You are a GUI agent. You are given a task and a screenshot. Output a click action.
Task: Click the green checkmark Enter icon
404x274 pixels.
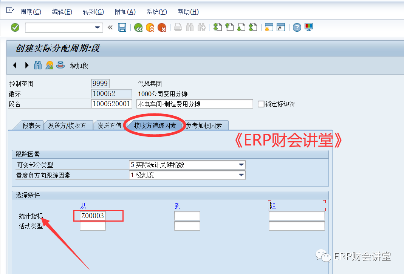pos(15,28)
